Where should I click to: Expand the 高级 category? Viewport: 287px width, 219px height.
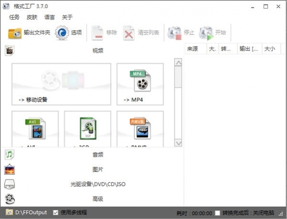[x=98, y=199]
